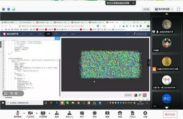Open the meeting info icon
Screen dimensions: 183x119
[x=4, y=9]
